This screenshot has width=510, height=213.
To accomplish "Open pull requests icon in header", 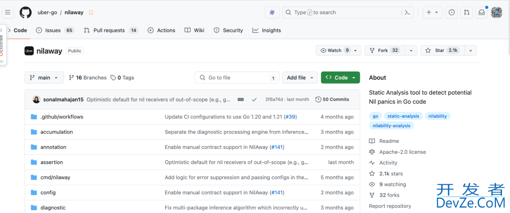I will click(467, 12).
